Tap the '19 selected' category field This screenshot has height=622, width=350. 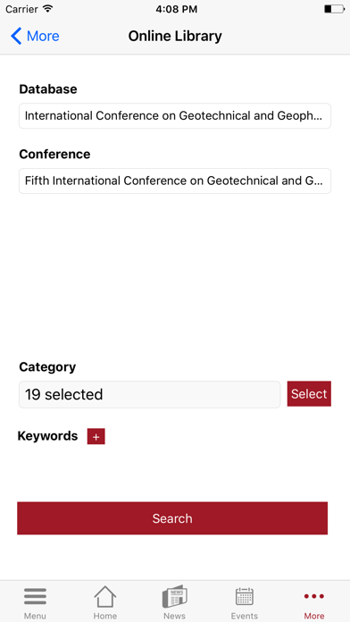(149, 394)
